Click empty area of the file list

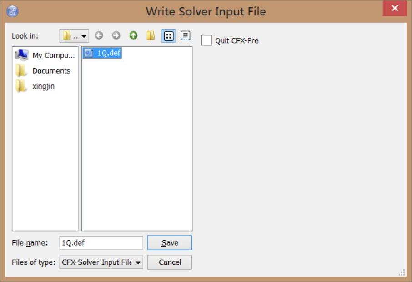[137, 144]
